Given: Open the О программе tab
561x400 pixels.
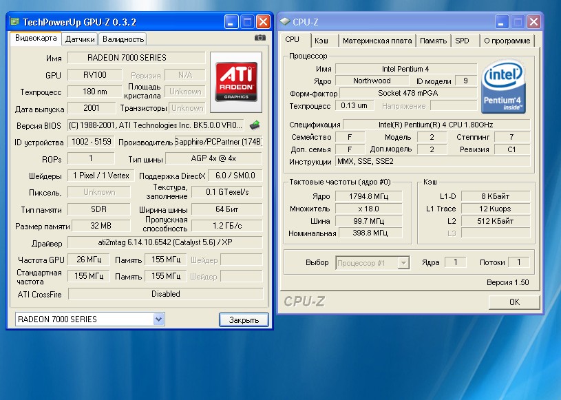Looking at the screenshot, I should click(507, 41).
